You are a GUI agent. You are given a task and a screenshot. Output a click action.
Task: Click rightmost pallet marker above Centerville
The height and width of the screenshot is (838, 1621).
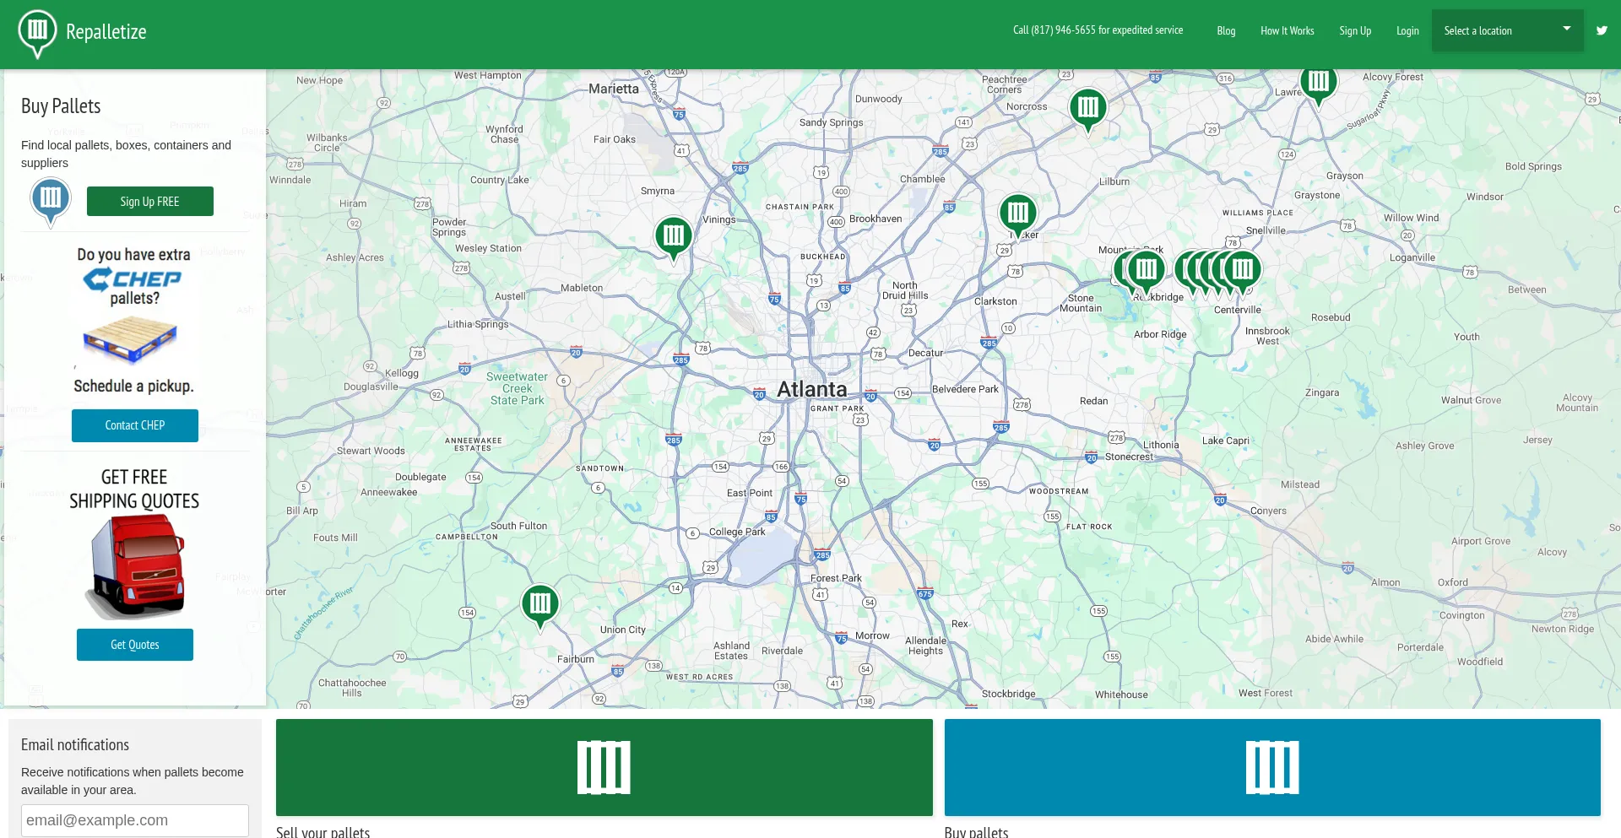(1243, 270)
